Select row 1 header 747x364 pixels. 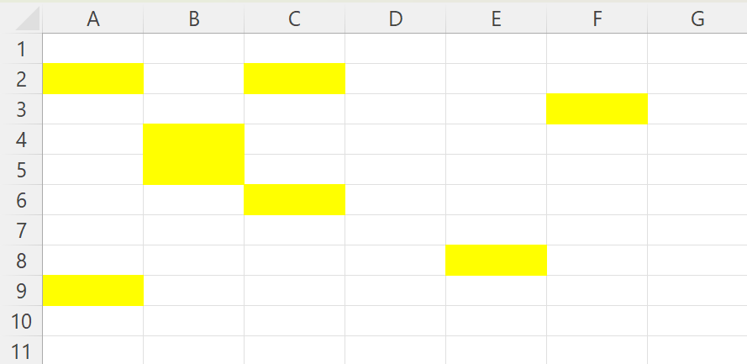(x=22, y=49)
